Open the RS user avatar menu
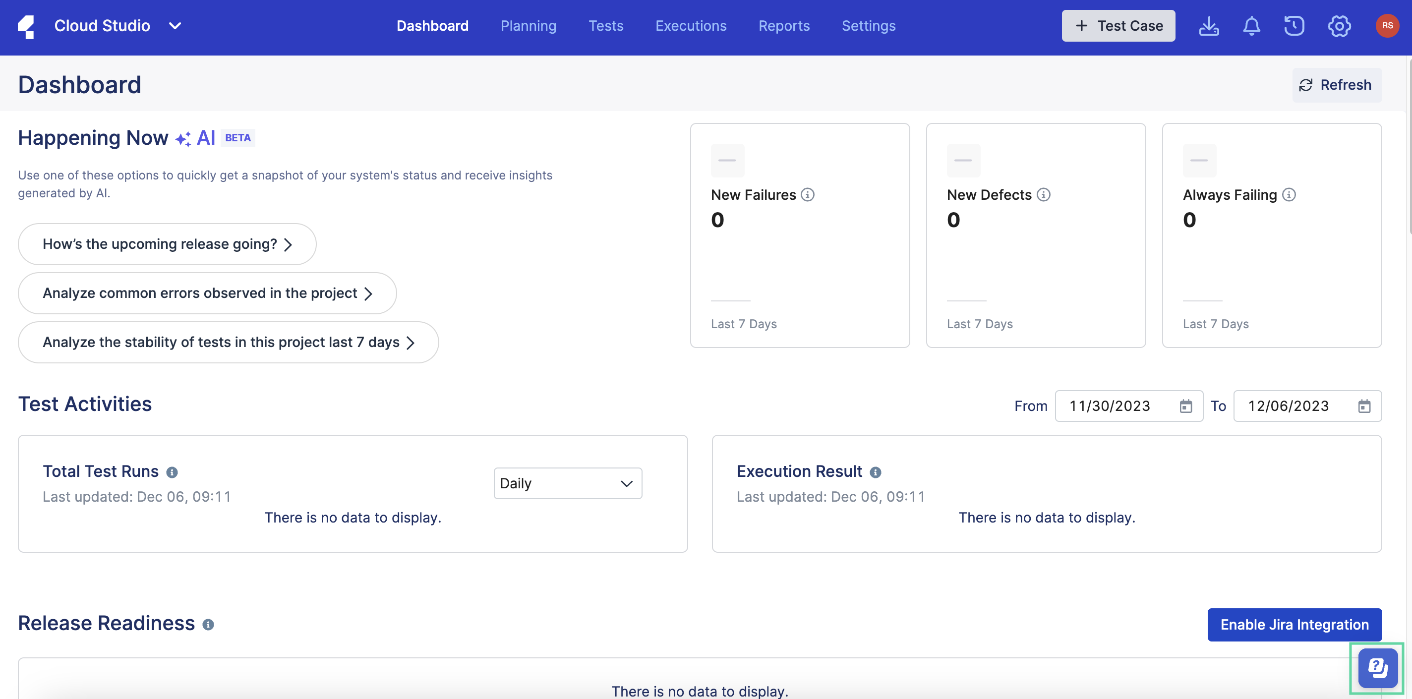This screenshot has height=699, width=1412. tap(1387, 26)
